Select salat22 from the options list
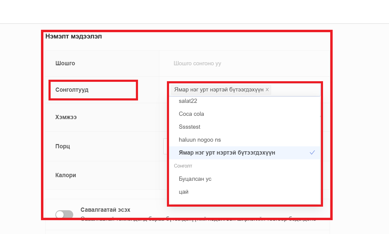The width and height of the screenshot is (389, 234). (x=188, y=101)
